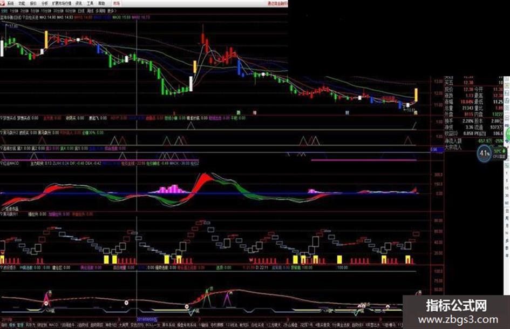
Task: Open the 资讯 menu
Action: point(79,4)
